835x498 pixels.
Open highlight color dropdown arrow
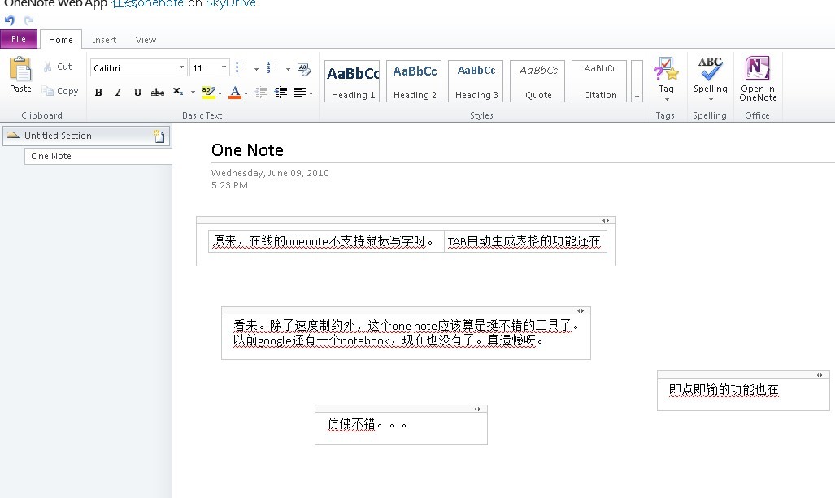[220, 93]
